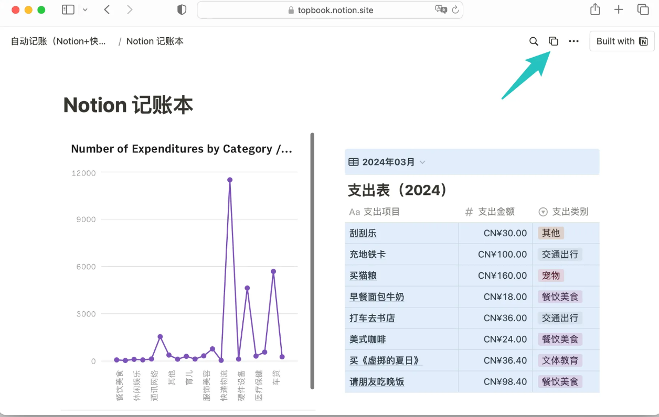Open the 早餐面包牛奶 expense entry
The width and height of the screenshot is (659, 417).
tap(377, 297)
